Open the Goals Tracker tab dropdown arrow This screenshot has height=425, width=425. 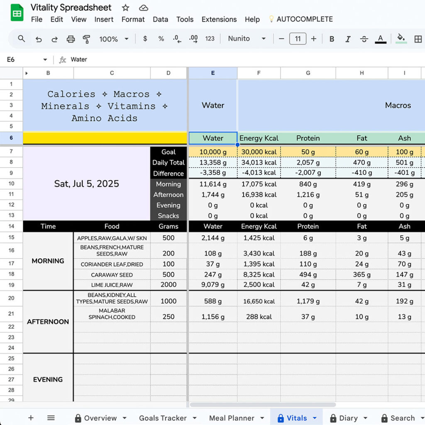tap(195, 418)
